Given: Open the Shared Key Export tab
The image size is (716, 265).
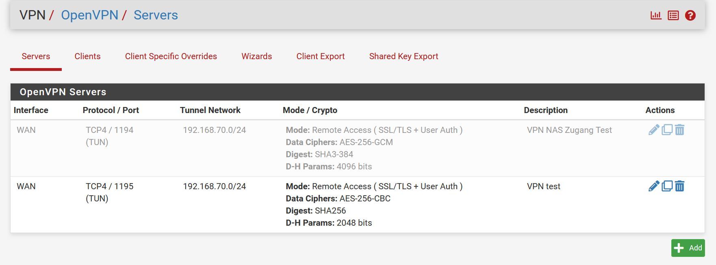Looking at the screenshot, I should point(404,56).
